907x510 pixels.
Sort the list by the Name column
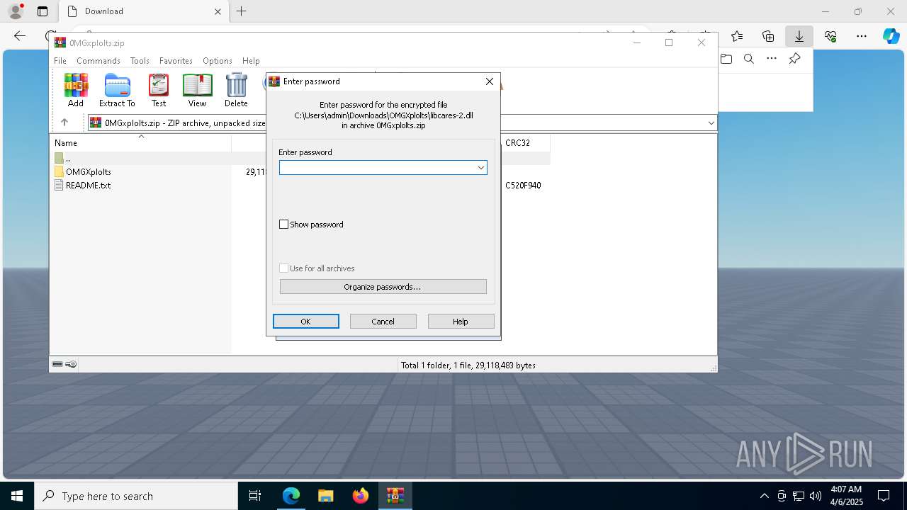pyautogui.click(x=141, y=142)
